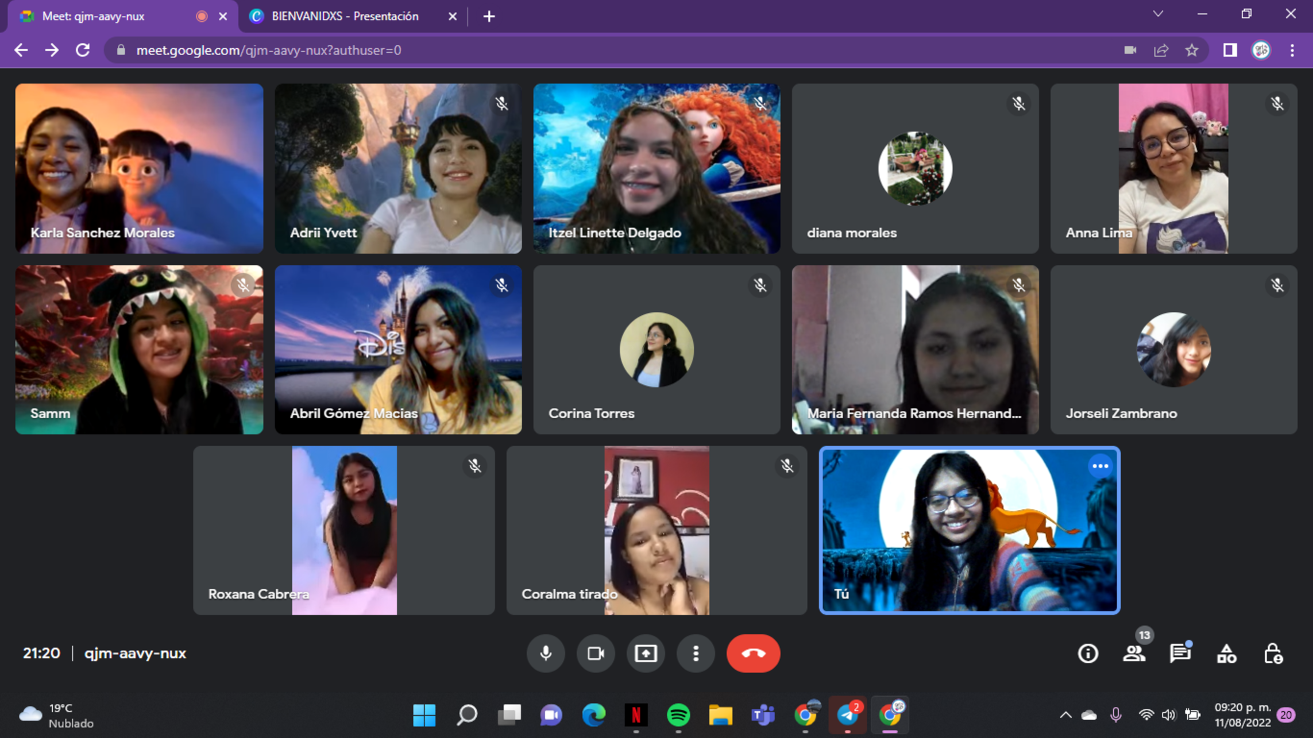This screenshot has width=1313, height=738.
Task: Switch to BIENVANIDXS Presentación tab
Action: pyautogui.click(x=345, y=16)
